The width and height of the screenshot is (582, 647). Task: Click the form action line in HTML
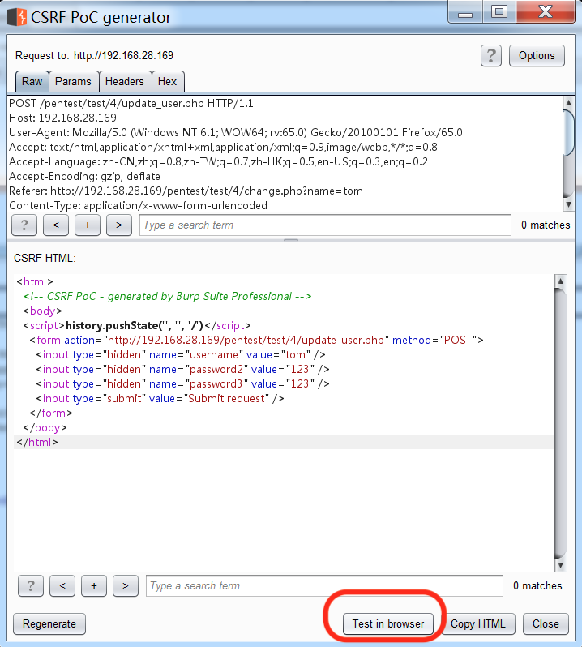(257, 340)
